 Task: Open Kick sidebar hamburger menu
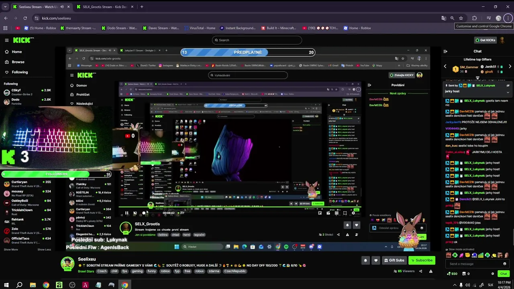(7, 40)
